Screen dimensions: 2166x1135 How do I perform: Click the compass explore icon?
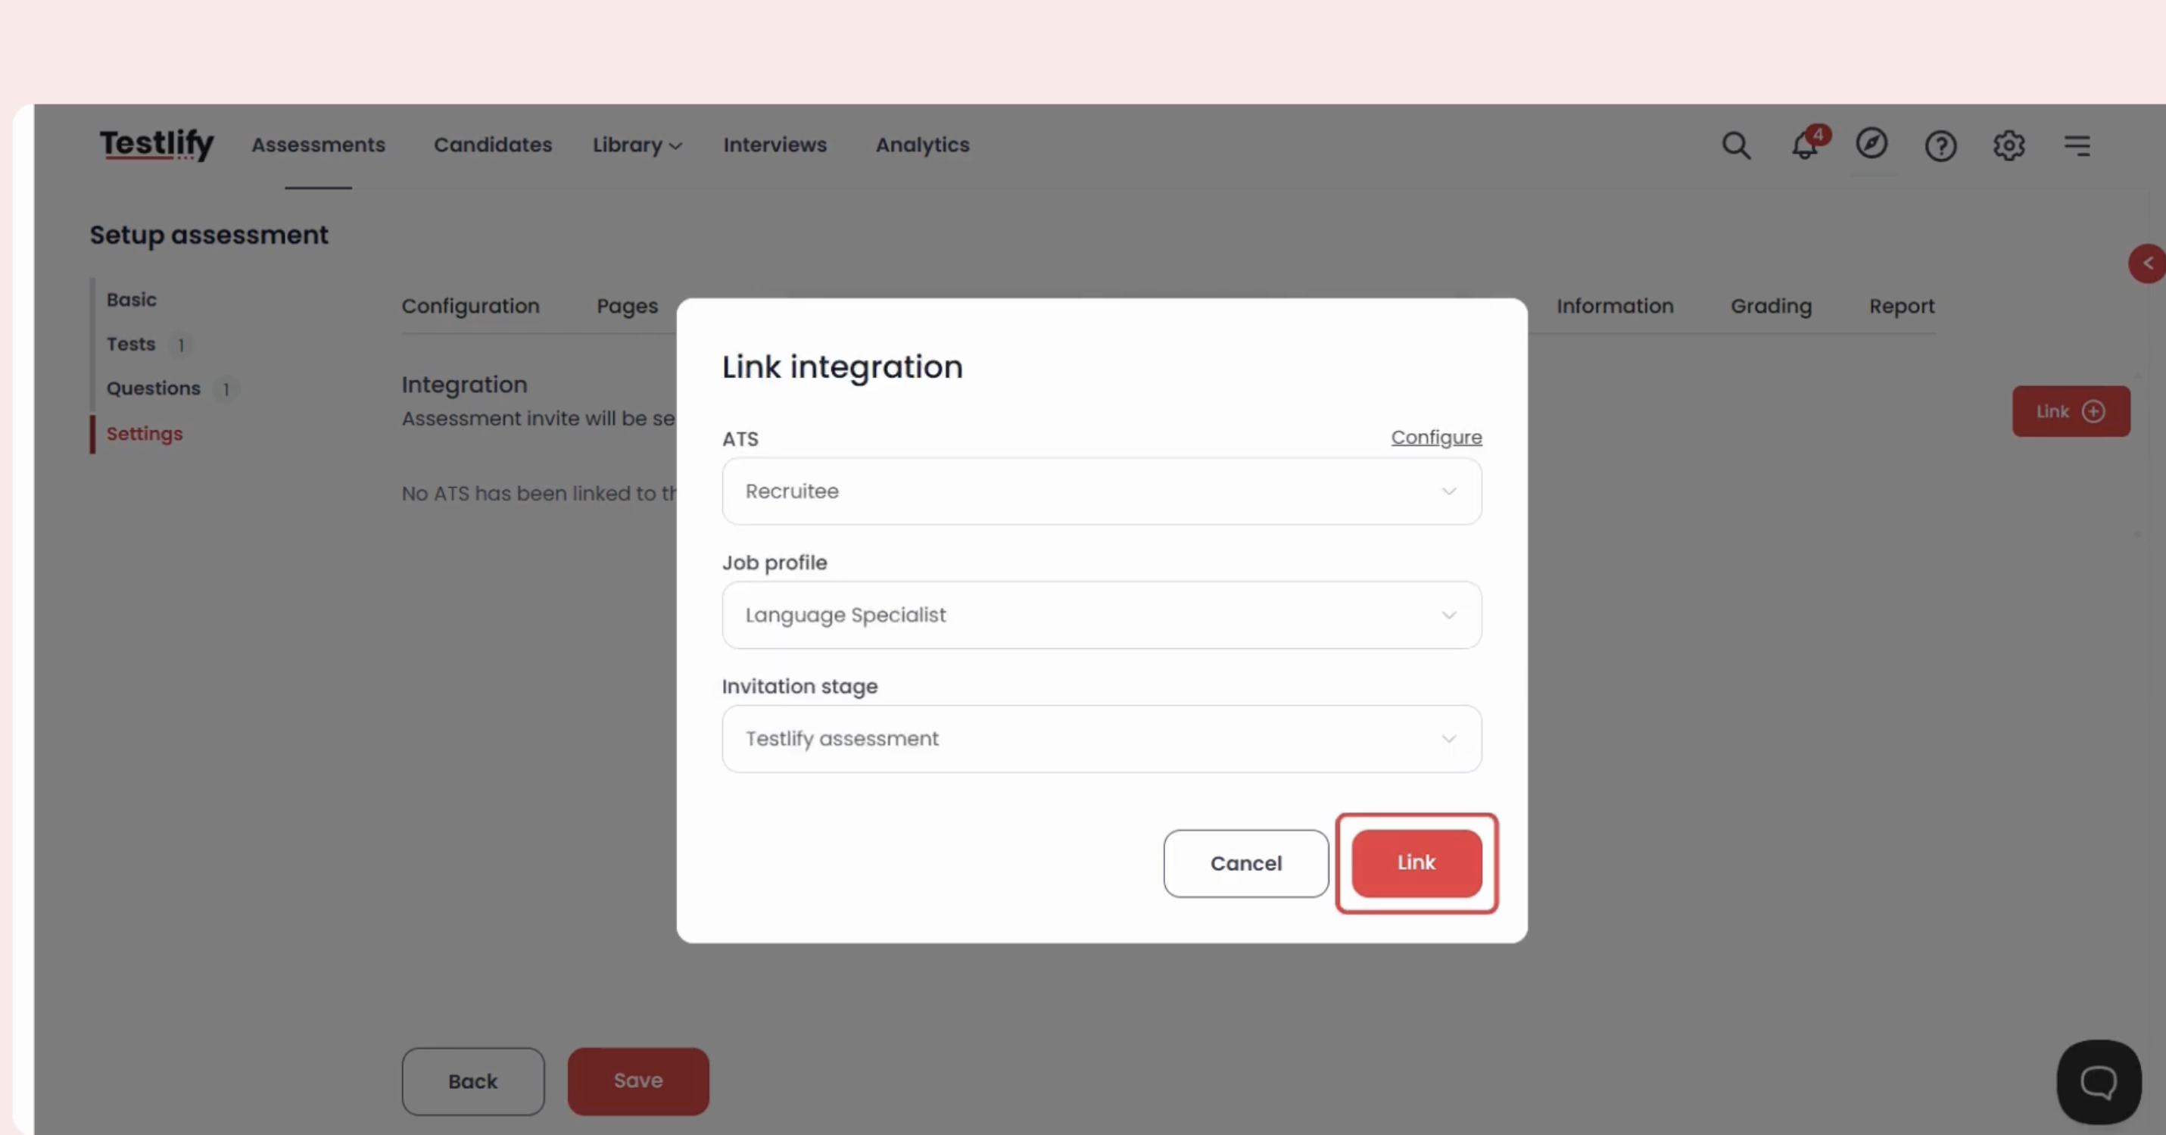point(1871,144)
